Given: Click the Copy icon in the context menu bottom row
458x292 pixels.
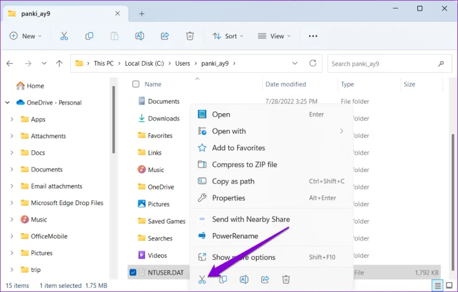Looking at the screenshot, I should [223, 279].
